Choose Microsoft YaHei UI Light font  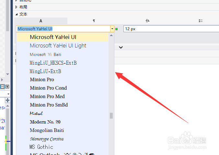tap(63, 46)
